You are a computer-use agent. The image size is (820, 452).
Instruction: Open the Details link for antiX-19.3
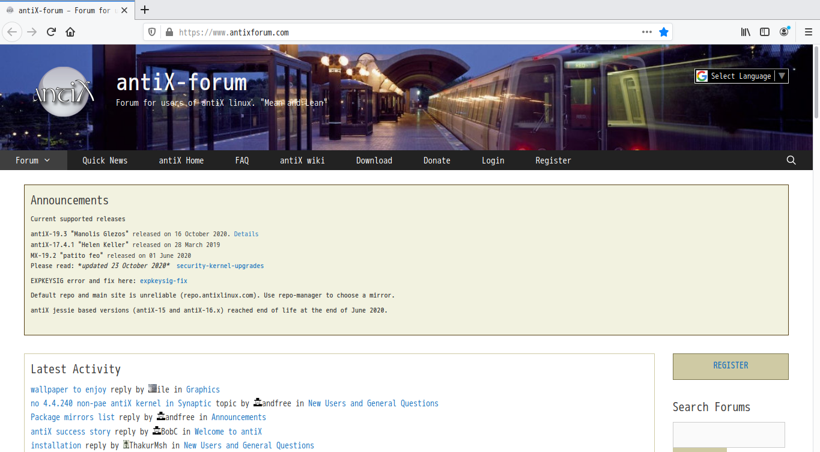246,234
